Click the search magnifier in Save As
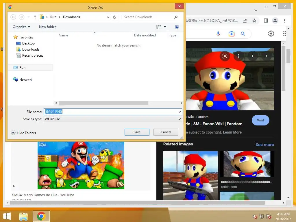This screenshot has width=296, height=222. 176,17
